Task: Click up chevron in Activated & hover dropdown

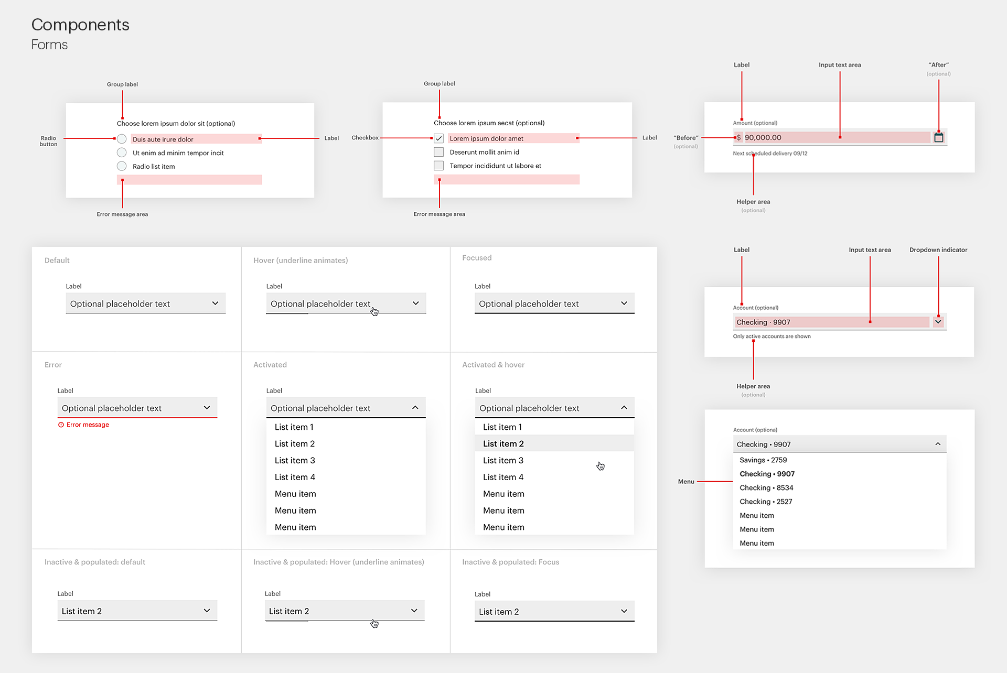Action: [x=624, y=408]
